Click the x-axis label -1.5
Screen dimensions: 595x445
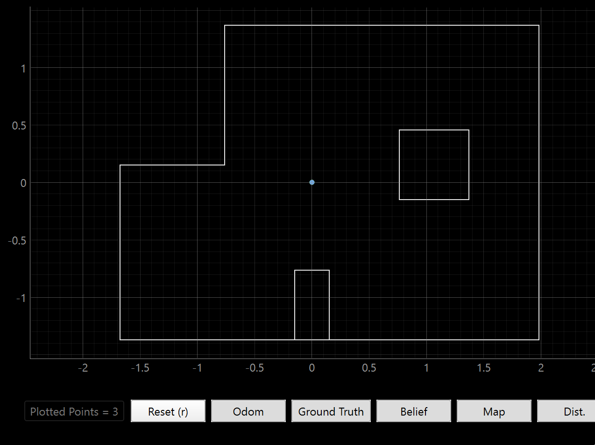(140, 368)
